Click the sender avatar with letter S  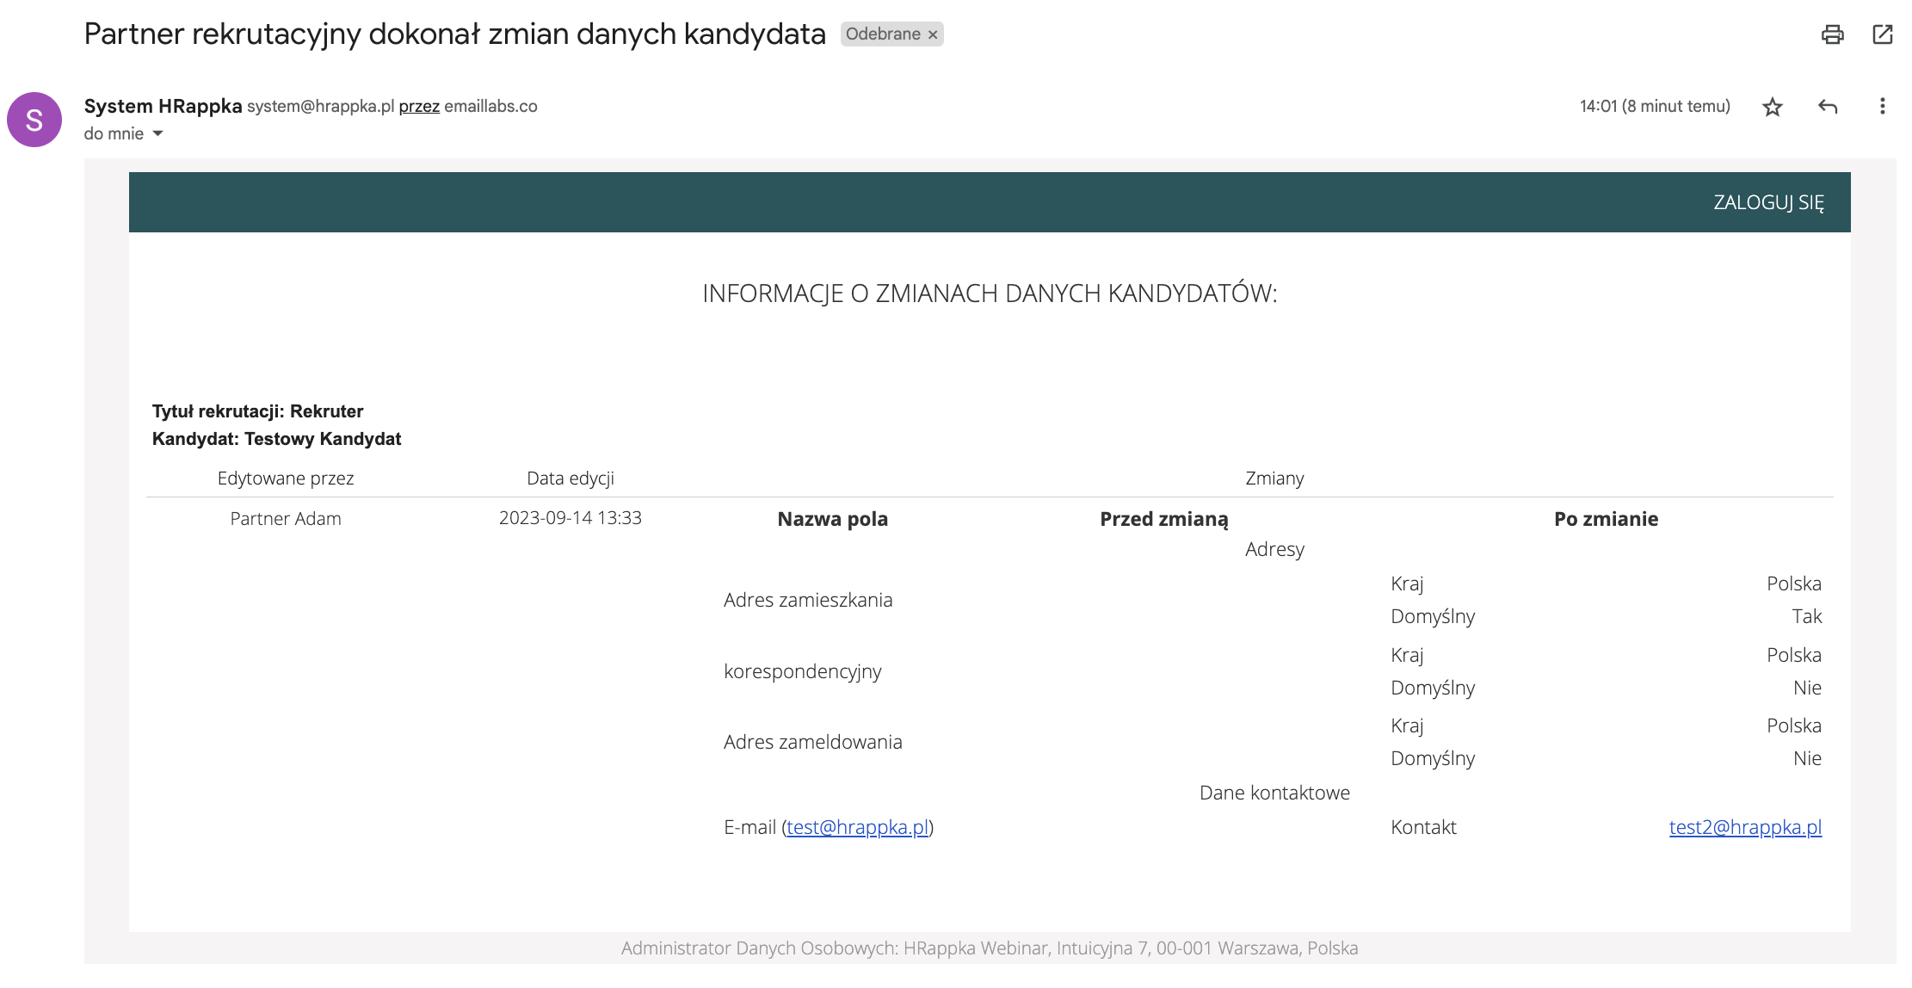tap(35, 119)
